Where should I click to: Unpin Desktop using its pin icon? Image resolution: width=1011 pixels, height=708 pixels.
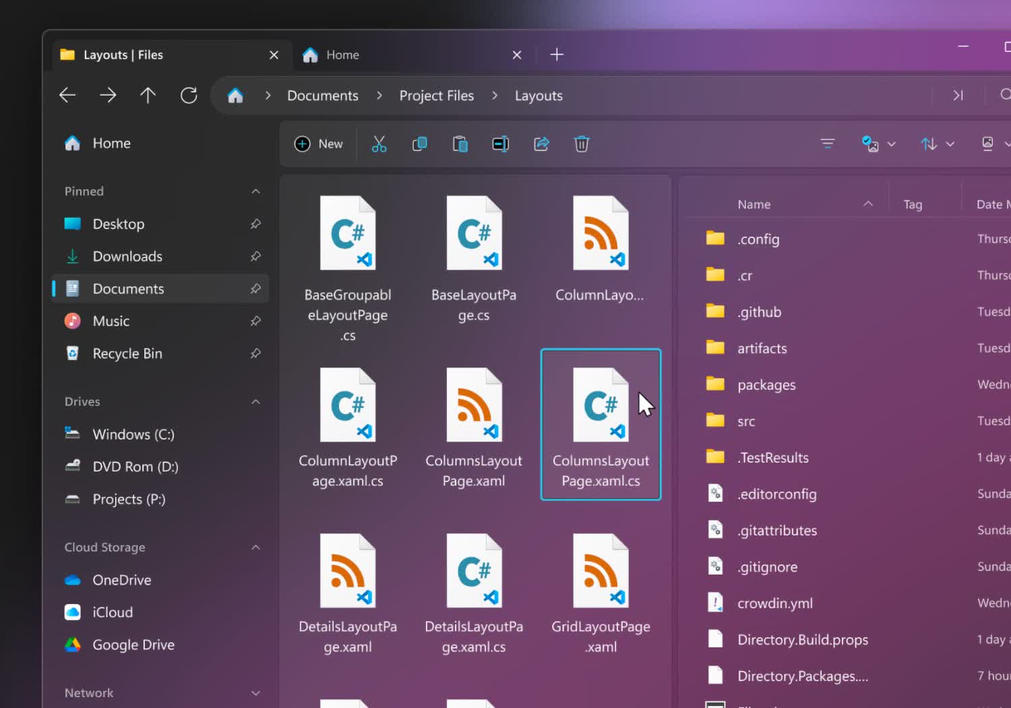pos(255,224)
